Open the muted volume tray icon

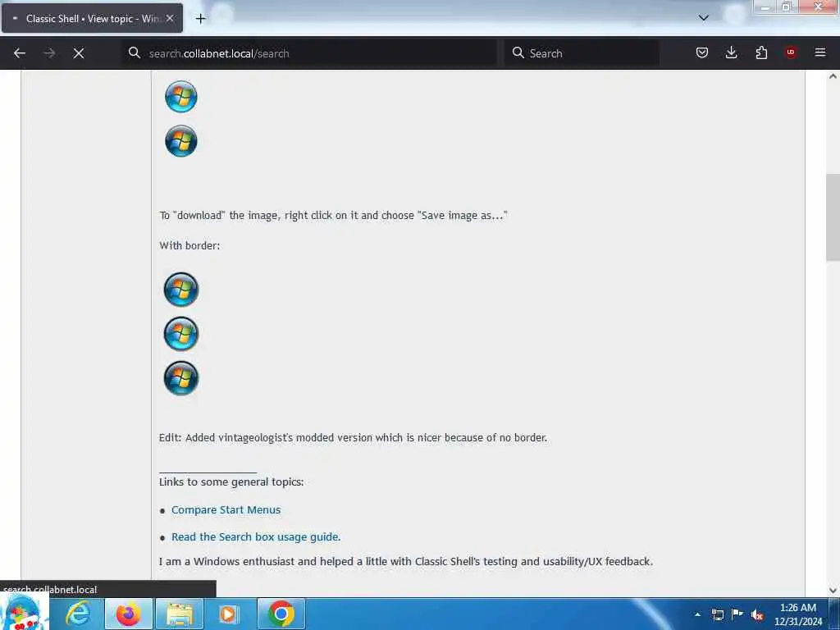click(x=757, y=614)
